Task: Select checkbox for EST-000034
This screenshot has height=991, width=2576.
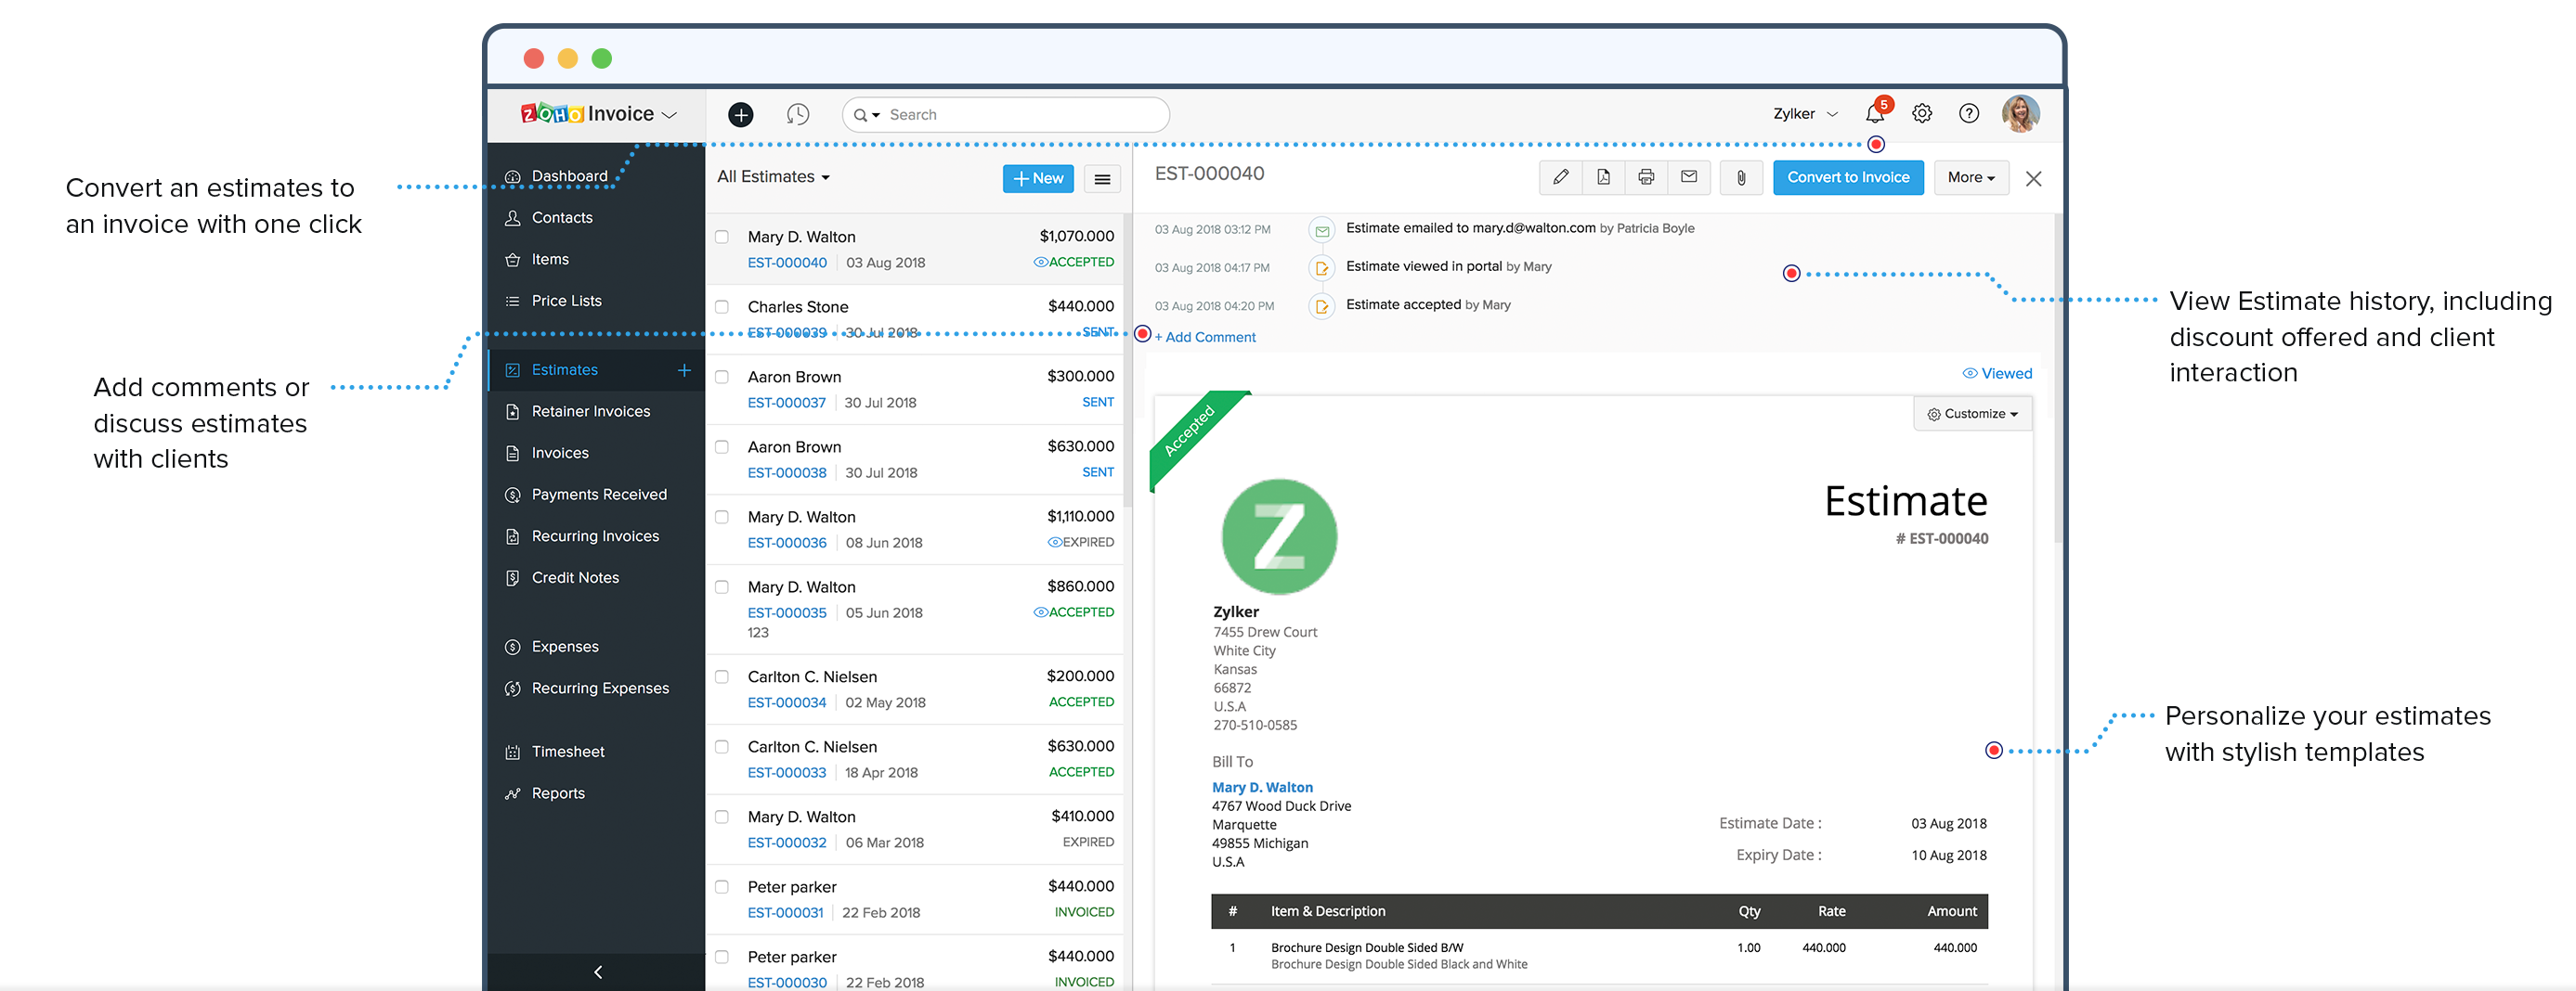Action: pyautogui.click(x=721, y=676)
